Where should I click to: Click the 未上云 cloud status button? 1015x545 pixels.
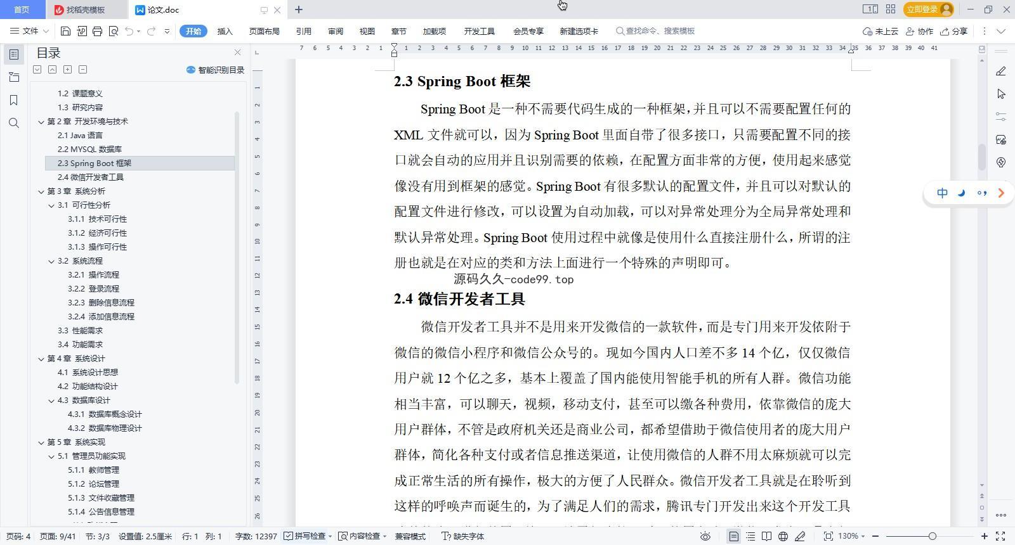click(881, 31)
